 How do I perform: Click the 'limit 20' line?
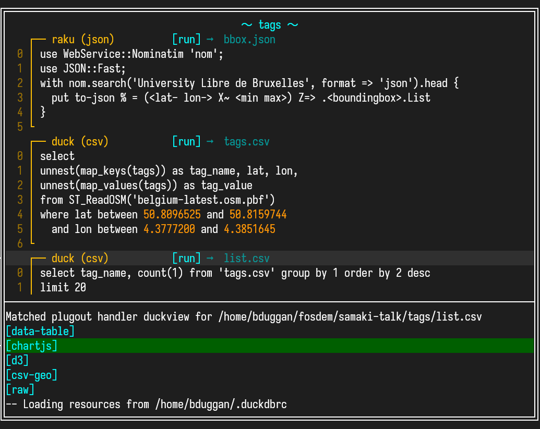tap(63, 288)
